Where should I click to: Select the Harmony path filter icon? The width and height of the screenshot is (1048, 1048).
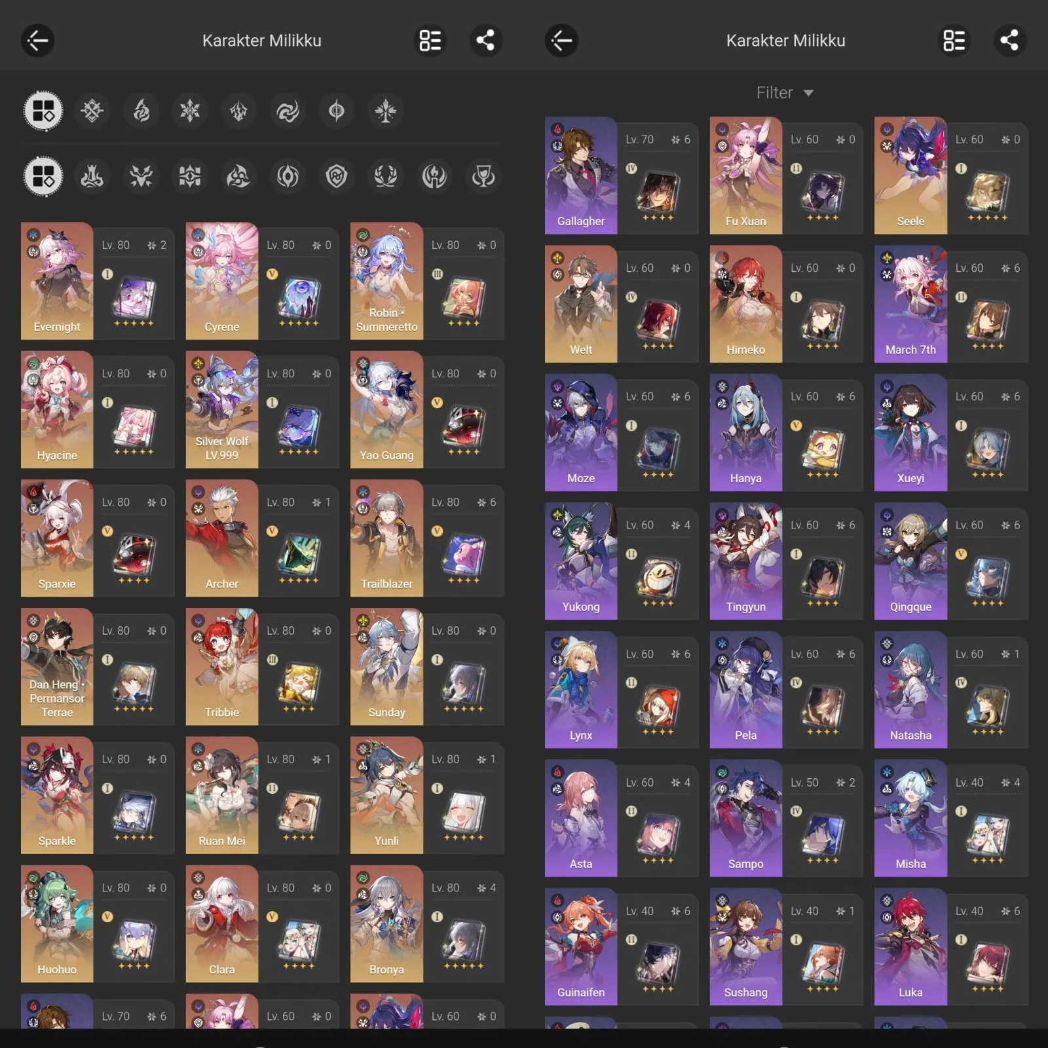(238, 176)
